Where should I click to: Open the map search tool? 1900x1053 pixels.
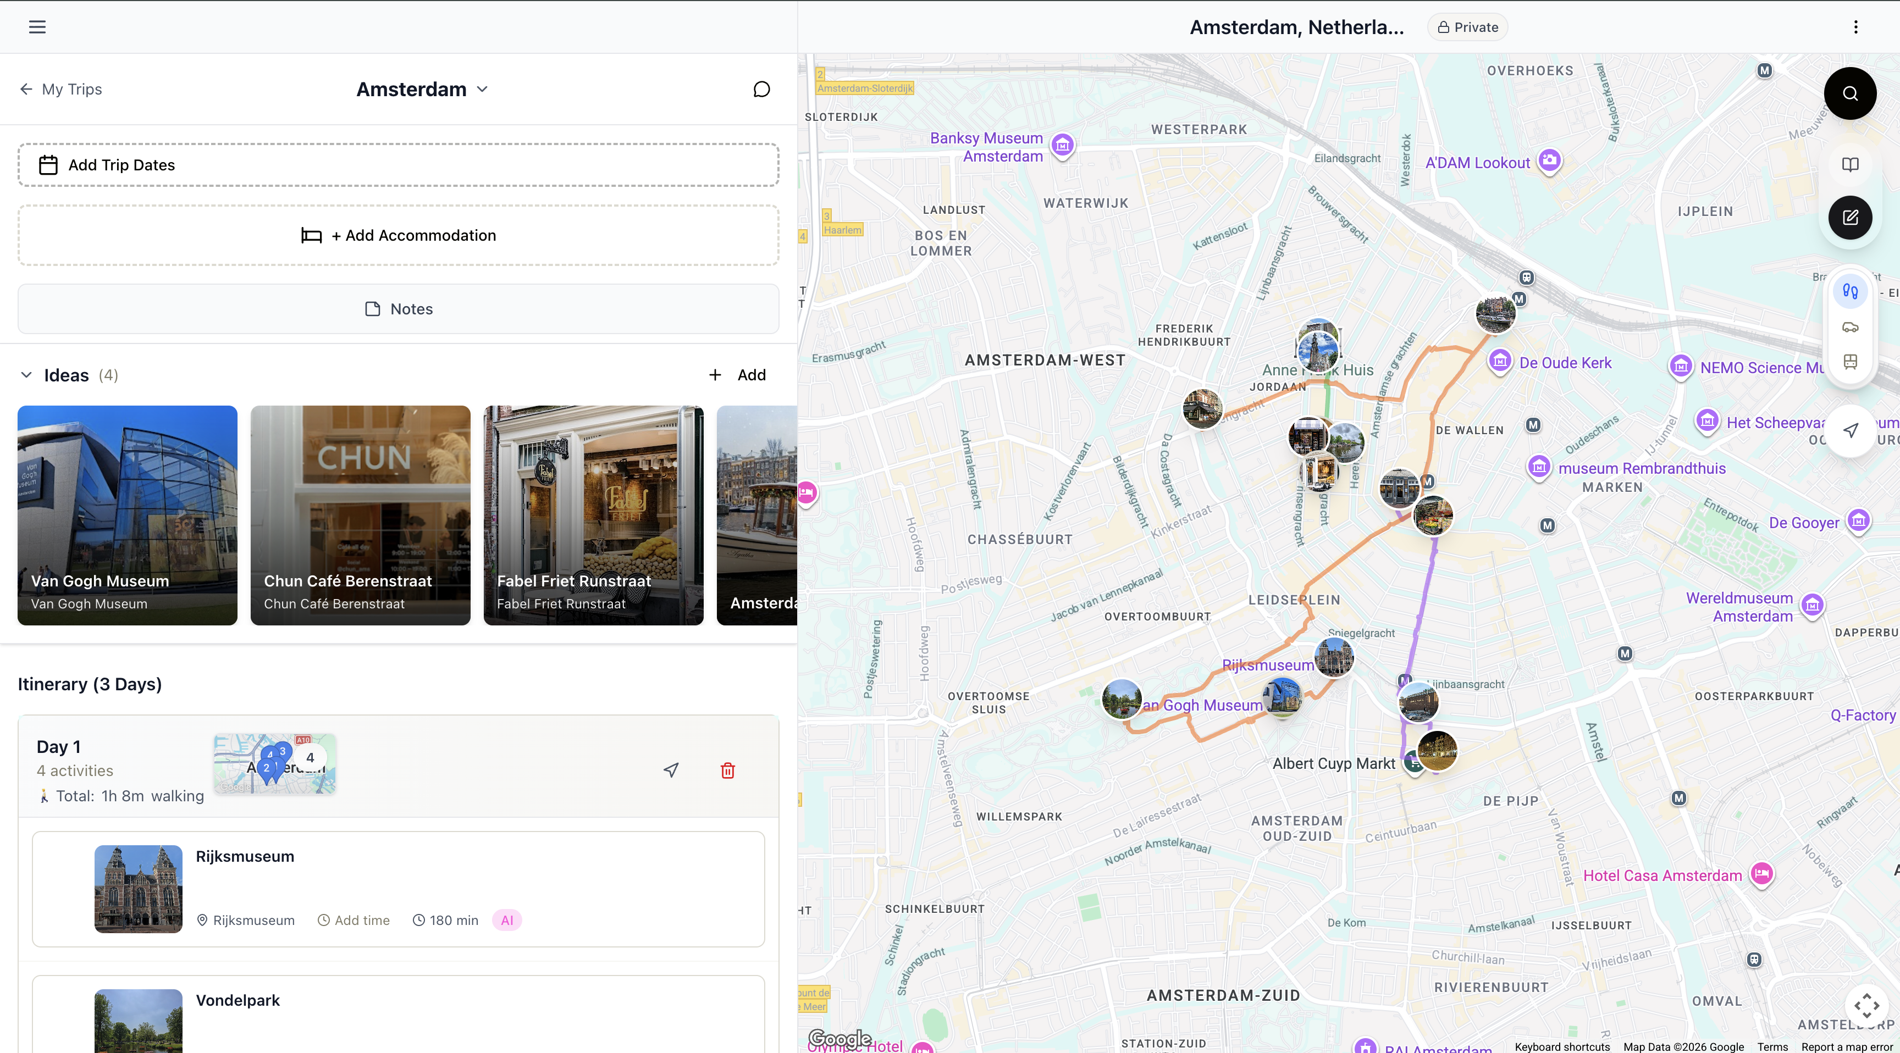tap(1850, 93)
